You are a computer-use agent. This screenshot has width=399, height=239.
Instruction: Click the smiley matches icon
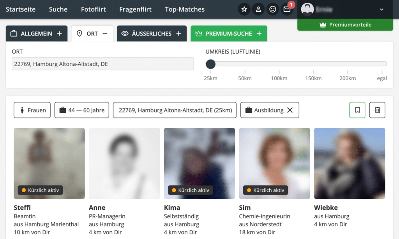[x=273, y=9]
